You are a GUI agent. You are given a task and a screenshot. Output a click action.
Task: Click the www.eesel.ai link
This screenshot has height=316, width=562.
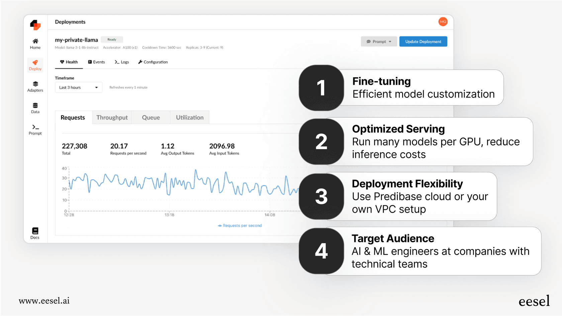coord(44,301)
